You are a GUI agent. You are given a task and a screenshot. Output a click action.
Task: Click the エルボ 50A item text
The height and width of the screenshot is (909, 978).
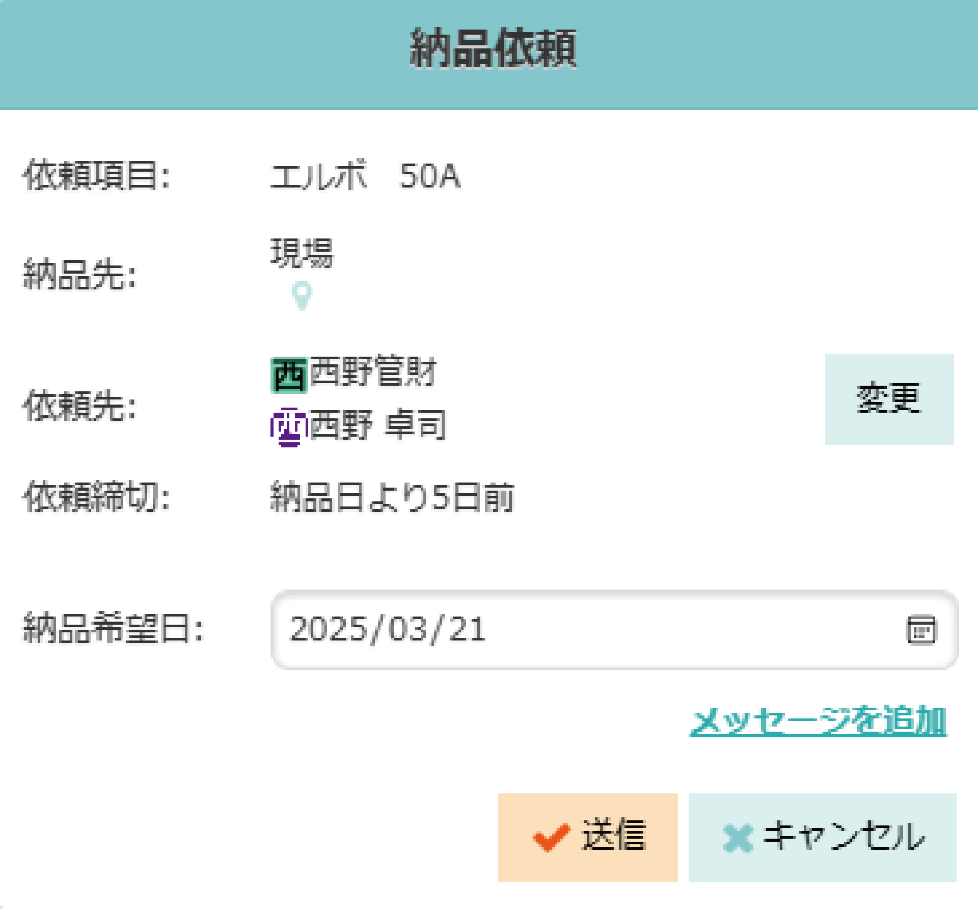pyautogui.click(x=365, y=176)
